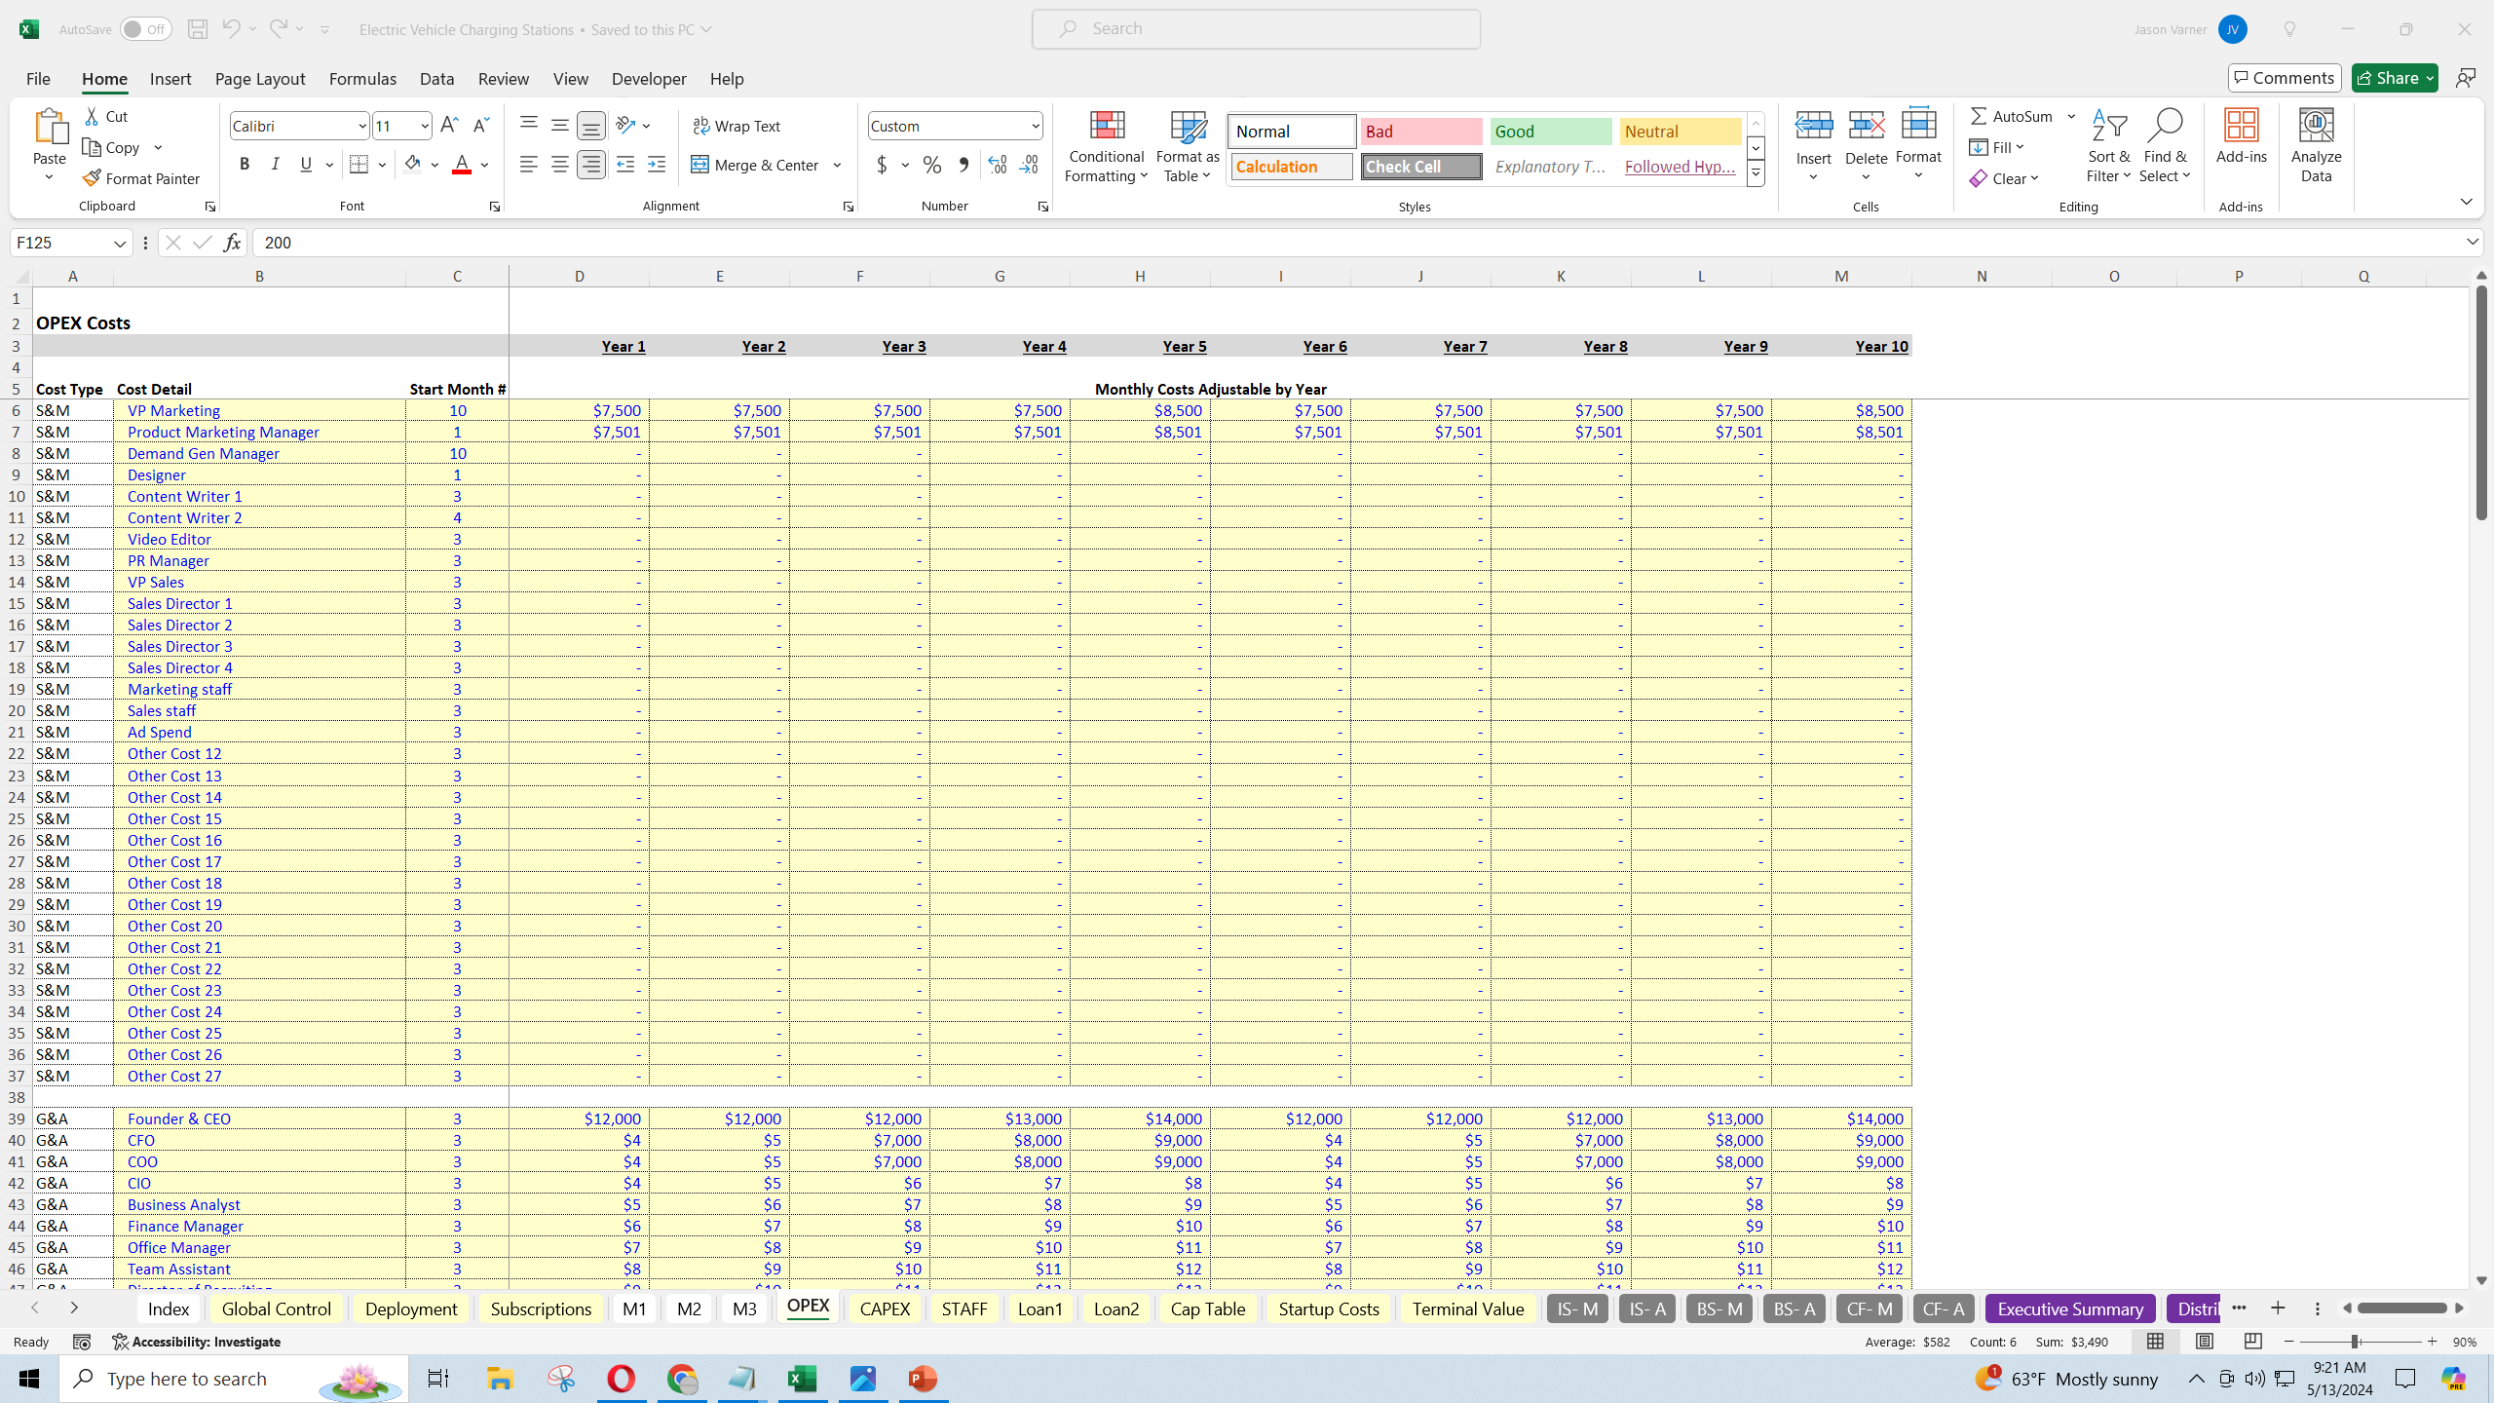2494x1403 pixels.
Task: Open the font size dropdown
Action: 425,126
